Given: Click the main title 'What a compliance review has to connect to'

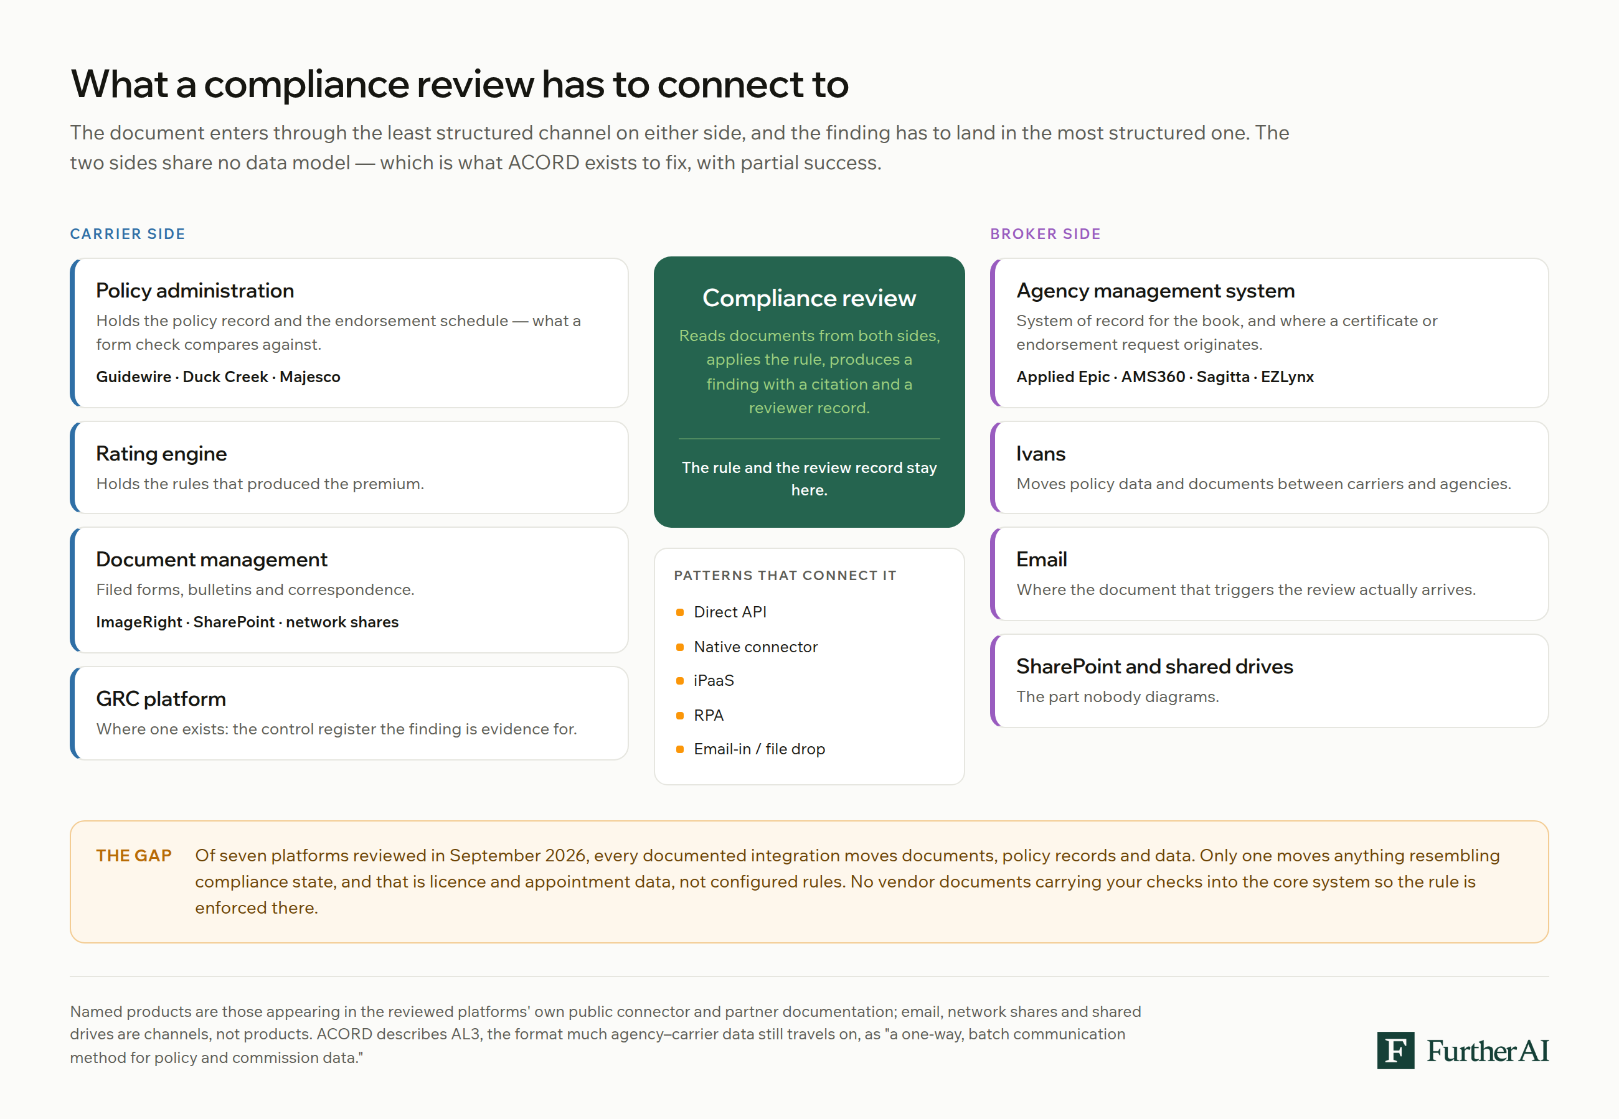Looking at the screenshot, I should pos(460,84).
